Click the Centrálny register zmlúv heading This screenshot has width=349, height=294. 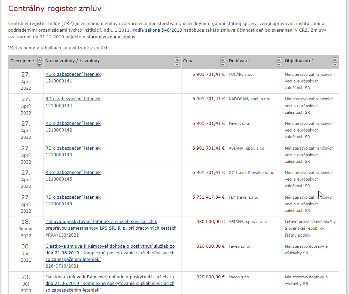coord(55,8)
